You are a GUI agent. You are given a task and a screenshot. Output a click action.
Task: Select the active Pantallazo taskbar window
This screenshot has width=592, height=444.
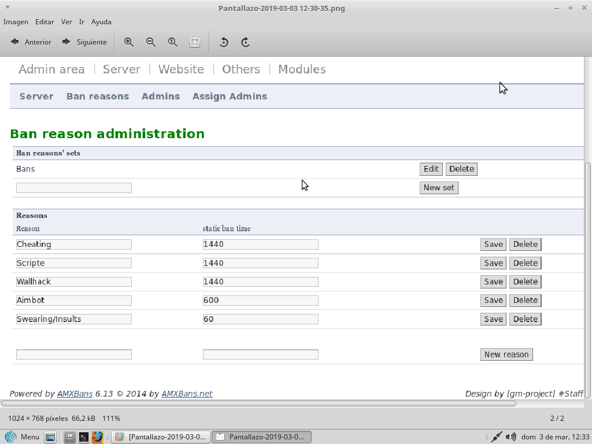click(x=261, y=437)
